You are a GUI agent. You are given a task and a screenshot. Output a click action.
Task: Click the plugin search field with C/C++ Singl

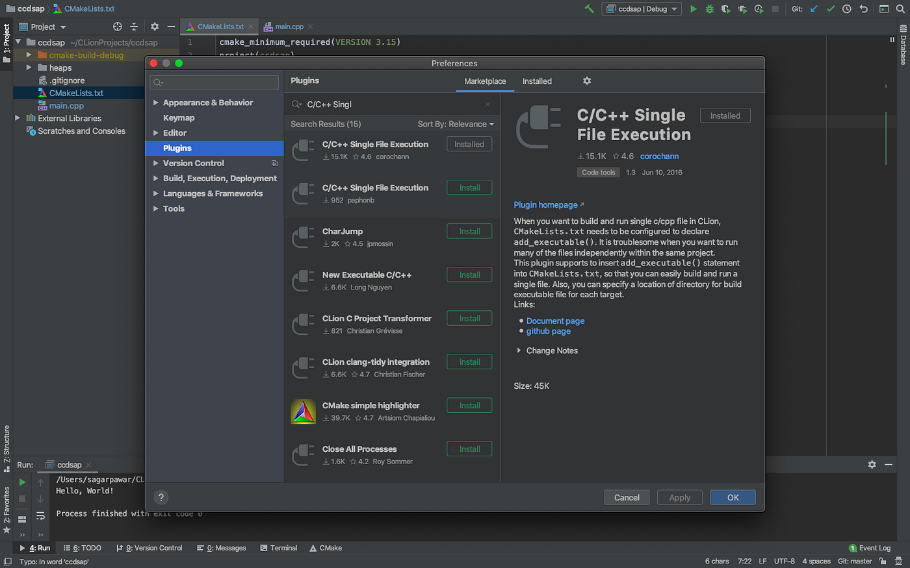coord(392,104)
